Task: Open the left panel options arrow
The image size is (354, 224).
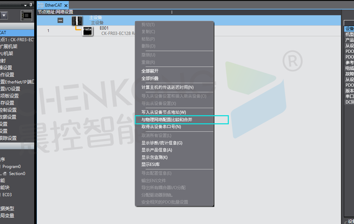Action: click(25, 6)
